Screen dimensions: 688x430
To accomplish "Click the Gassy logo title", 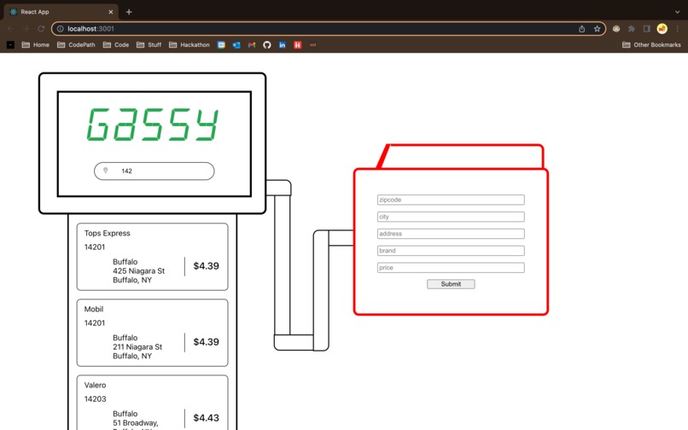I will point(153,125).
